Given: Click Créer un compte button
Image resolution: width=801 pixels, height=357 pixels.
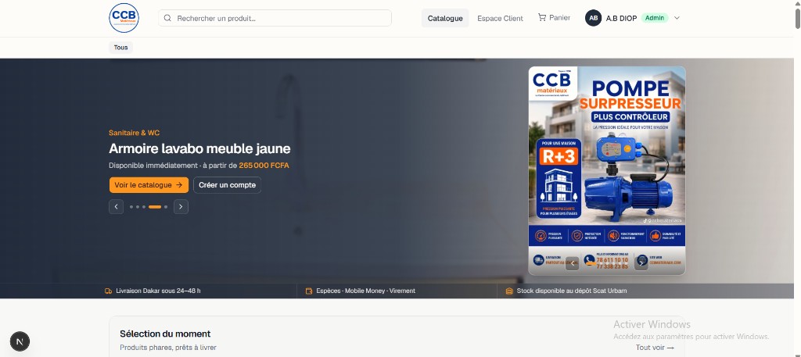Looking at the screenshot, I should click(228, 185).
